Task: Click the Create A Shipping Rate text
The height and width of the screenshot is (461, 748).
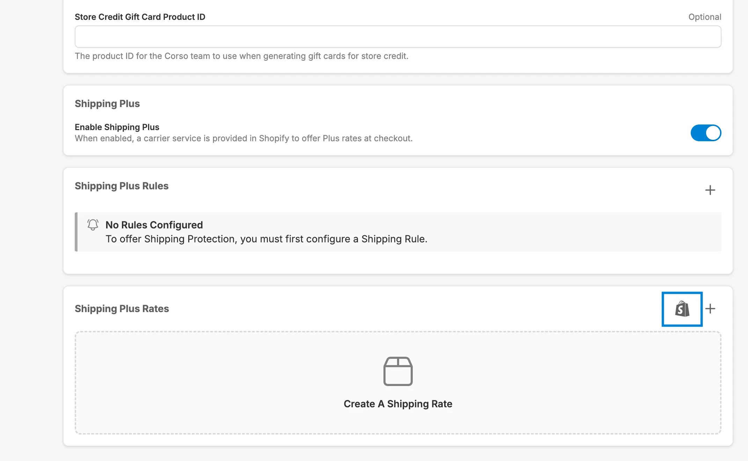Action: click(x=398, y=404)
